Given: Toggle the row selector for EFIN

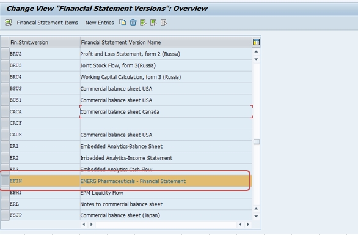Looking at the screenshot, I should 5,181.
